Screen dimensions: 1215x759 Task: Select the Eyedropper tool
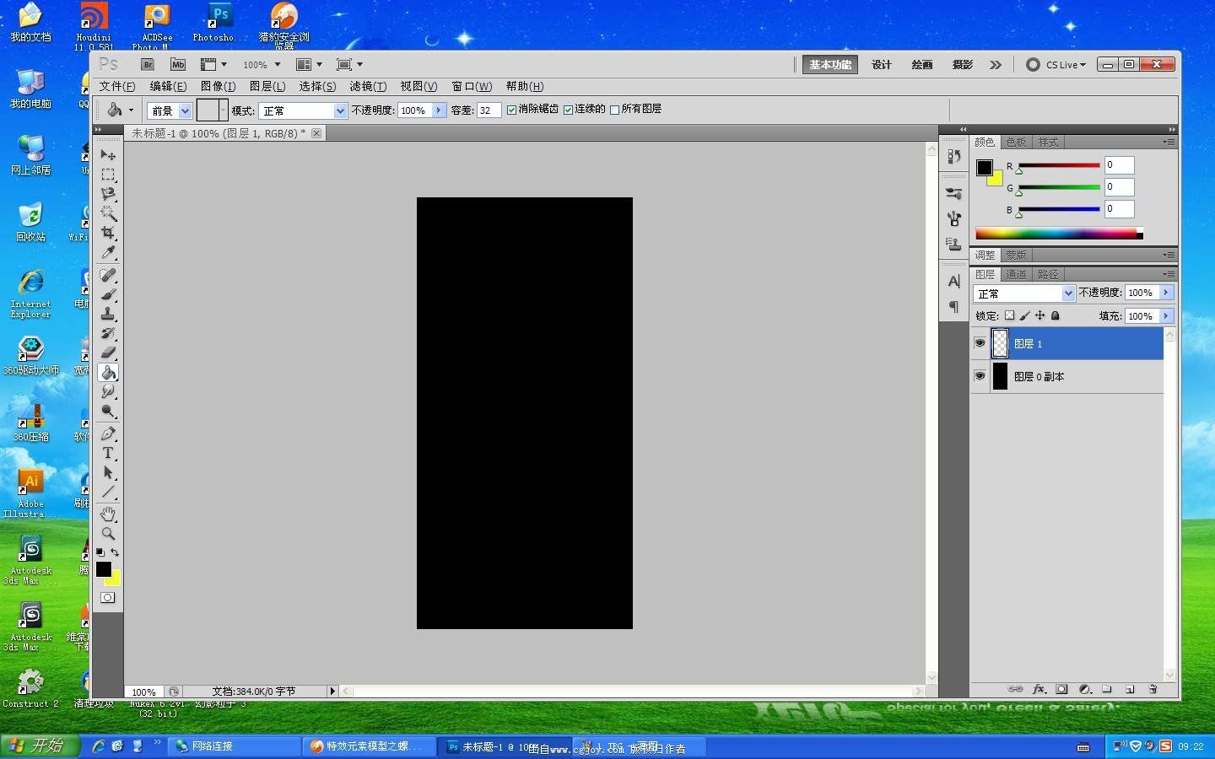pyautogui.click(x=108, y=252)
